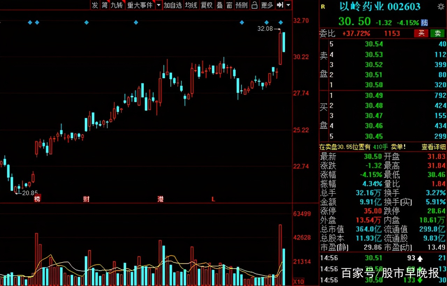Switch to the green 卖 (Sell) tab
The image size is (447, 286).
tap(437, 33)
